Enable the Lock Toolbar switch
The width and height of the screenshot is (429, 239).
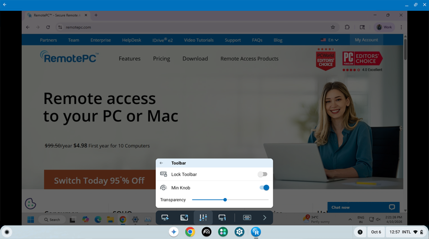click(x=262, y=174)
